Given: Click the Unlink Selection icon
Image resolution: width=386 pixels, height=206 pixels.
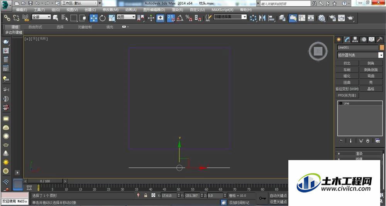Looking at the screenshot, I should pos(16,18).
